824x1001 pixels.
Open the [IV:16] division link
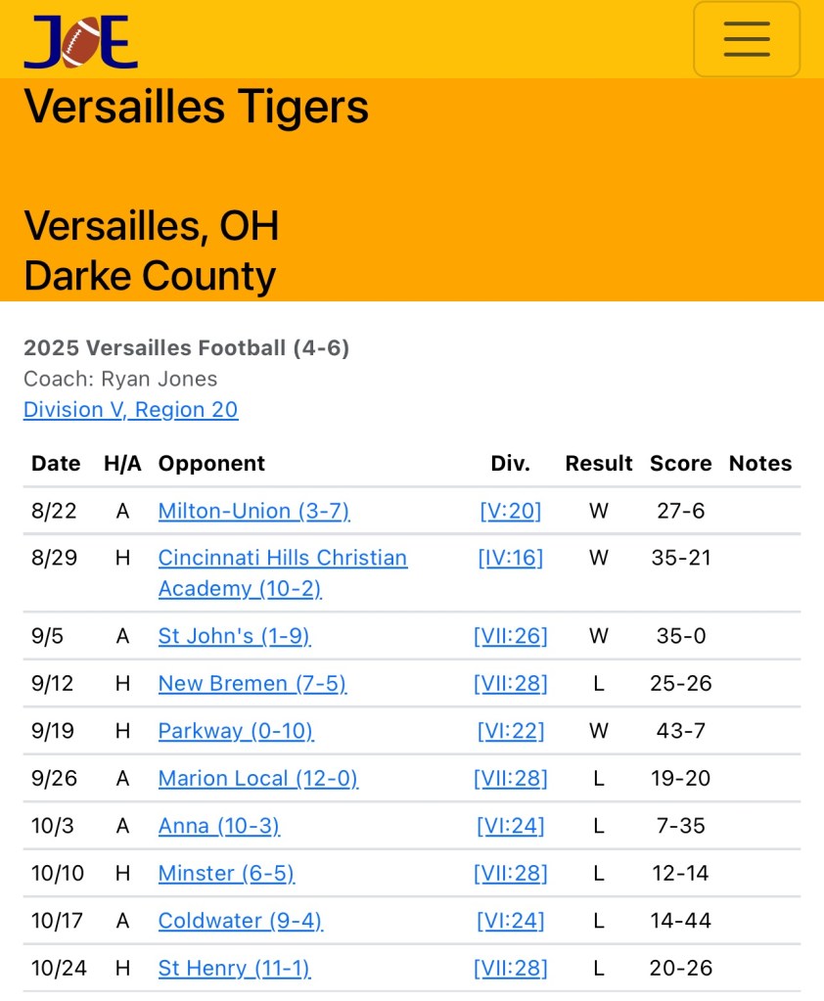pos(510,558)
